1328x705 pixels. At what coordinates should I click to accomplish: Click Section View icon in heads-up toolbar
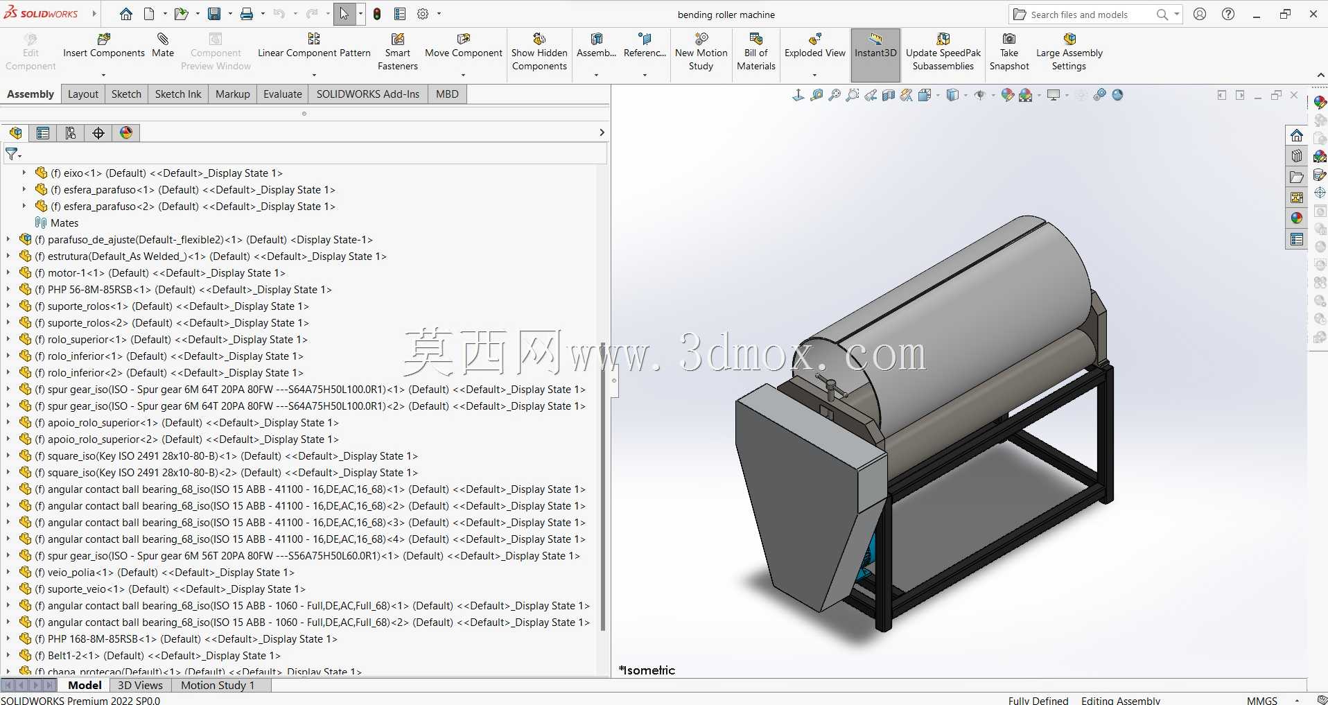tap(889, 96)
